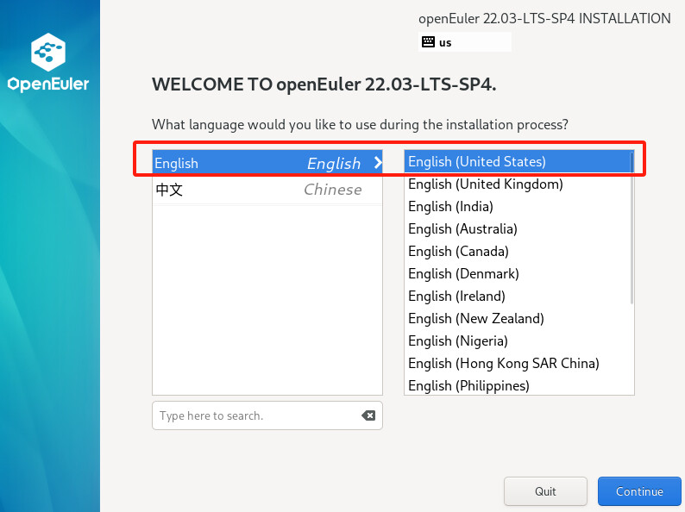Click the Quit button
This screenshot has width=685, height=512.
point(545,491)
